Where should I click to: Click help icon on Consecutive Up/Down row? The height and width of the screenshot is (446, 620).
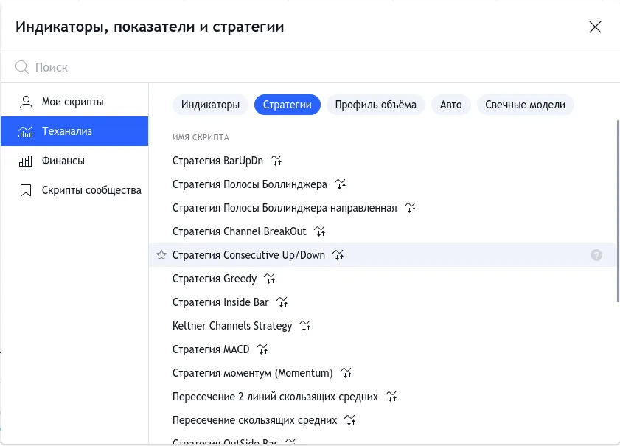point(596,254)
